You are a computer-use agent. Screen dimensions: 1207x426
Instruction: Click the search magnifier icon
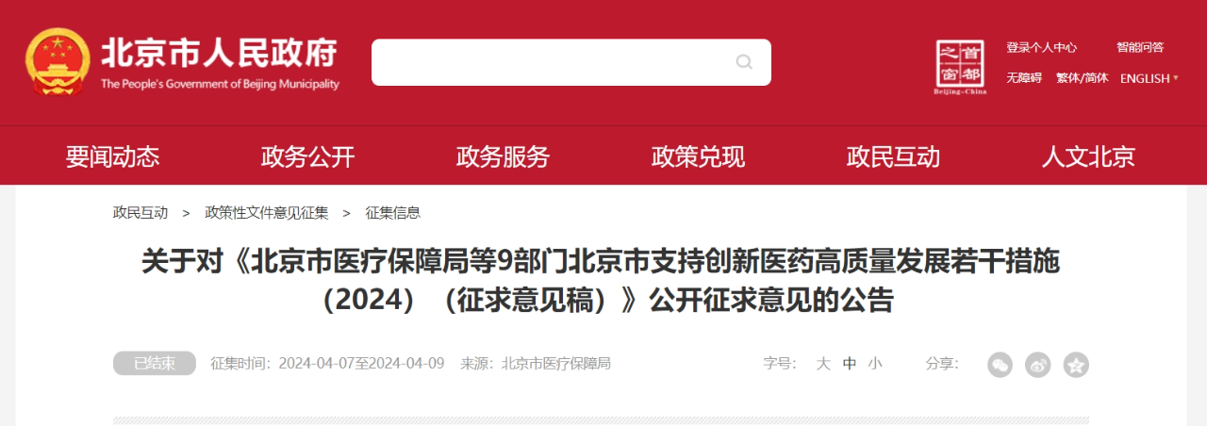(x=744, y=62)
